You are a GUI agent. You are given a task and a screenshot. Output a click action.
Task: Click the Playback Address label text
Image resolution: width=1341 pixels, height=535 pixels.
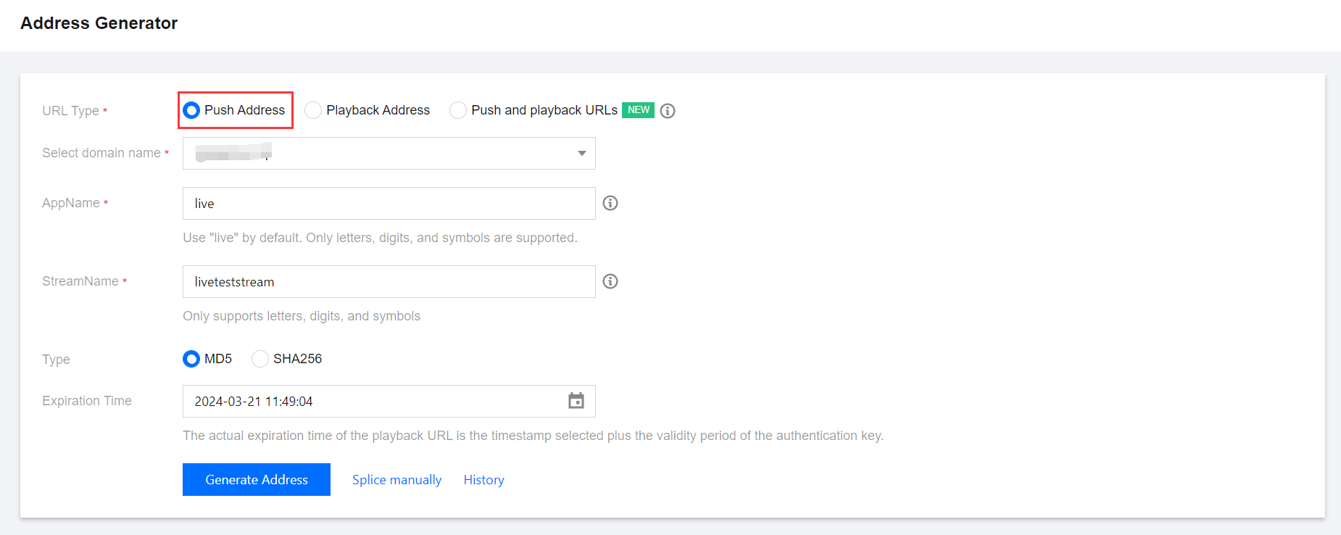[x=378, y=110]
